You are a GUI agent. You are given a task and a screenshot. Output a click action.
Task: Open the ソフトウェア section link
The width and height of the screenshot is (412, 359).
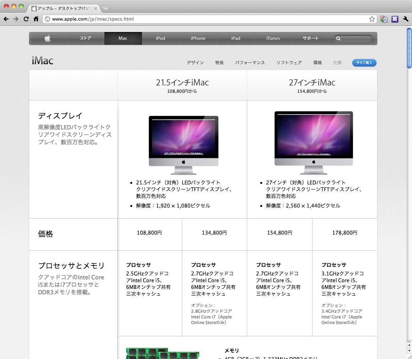click(289, 63)
